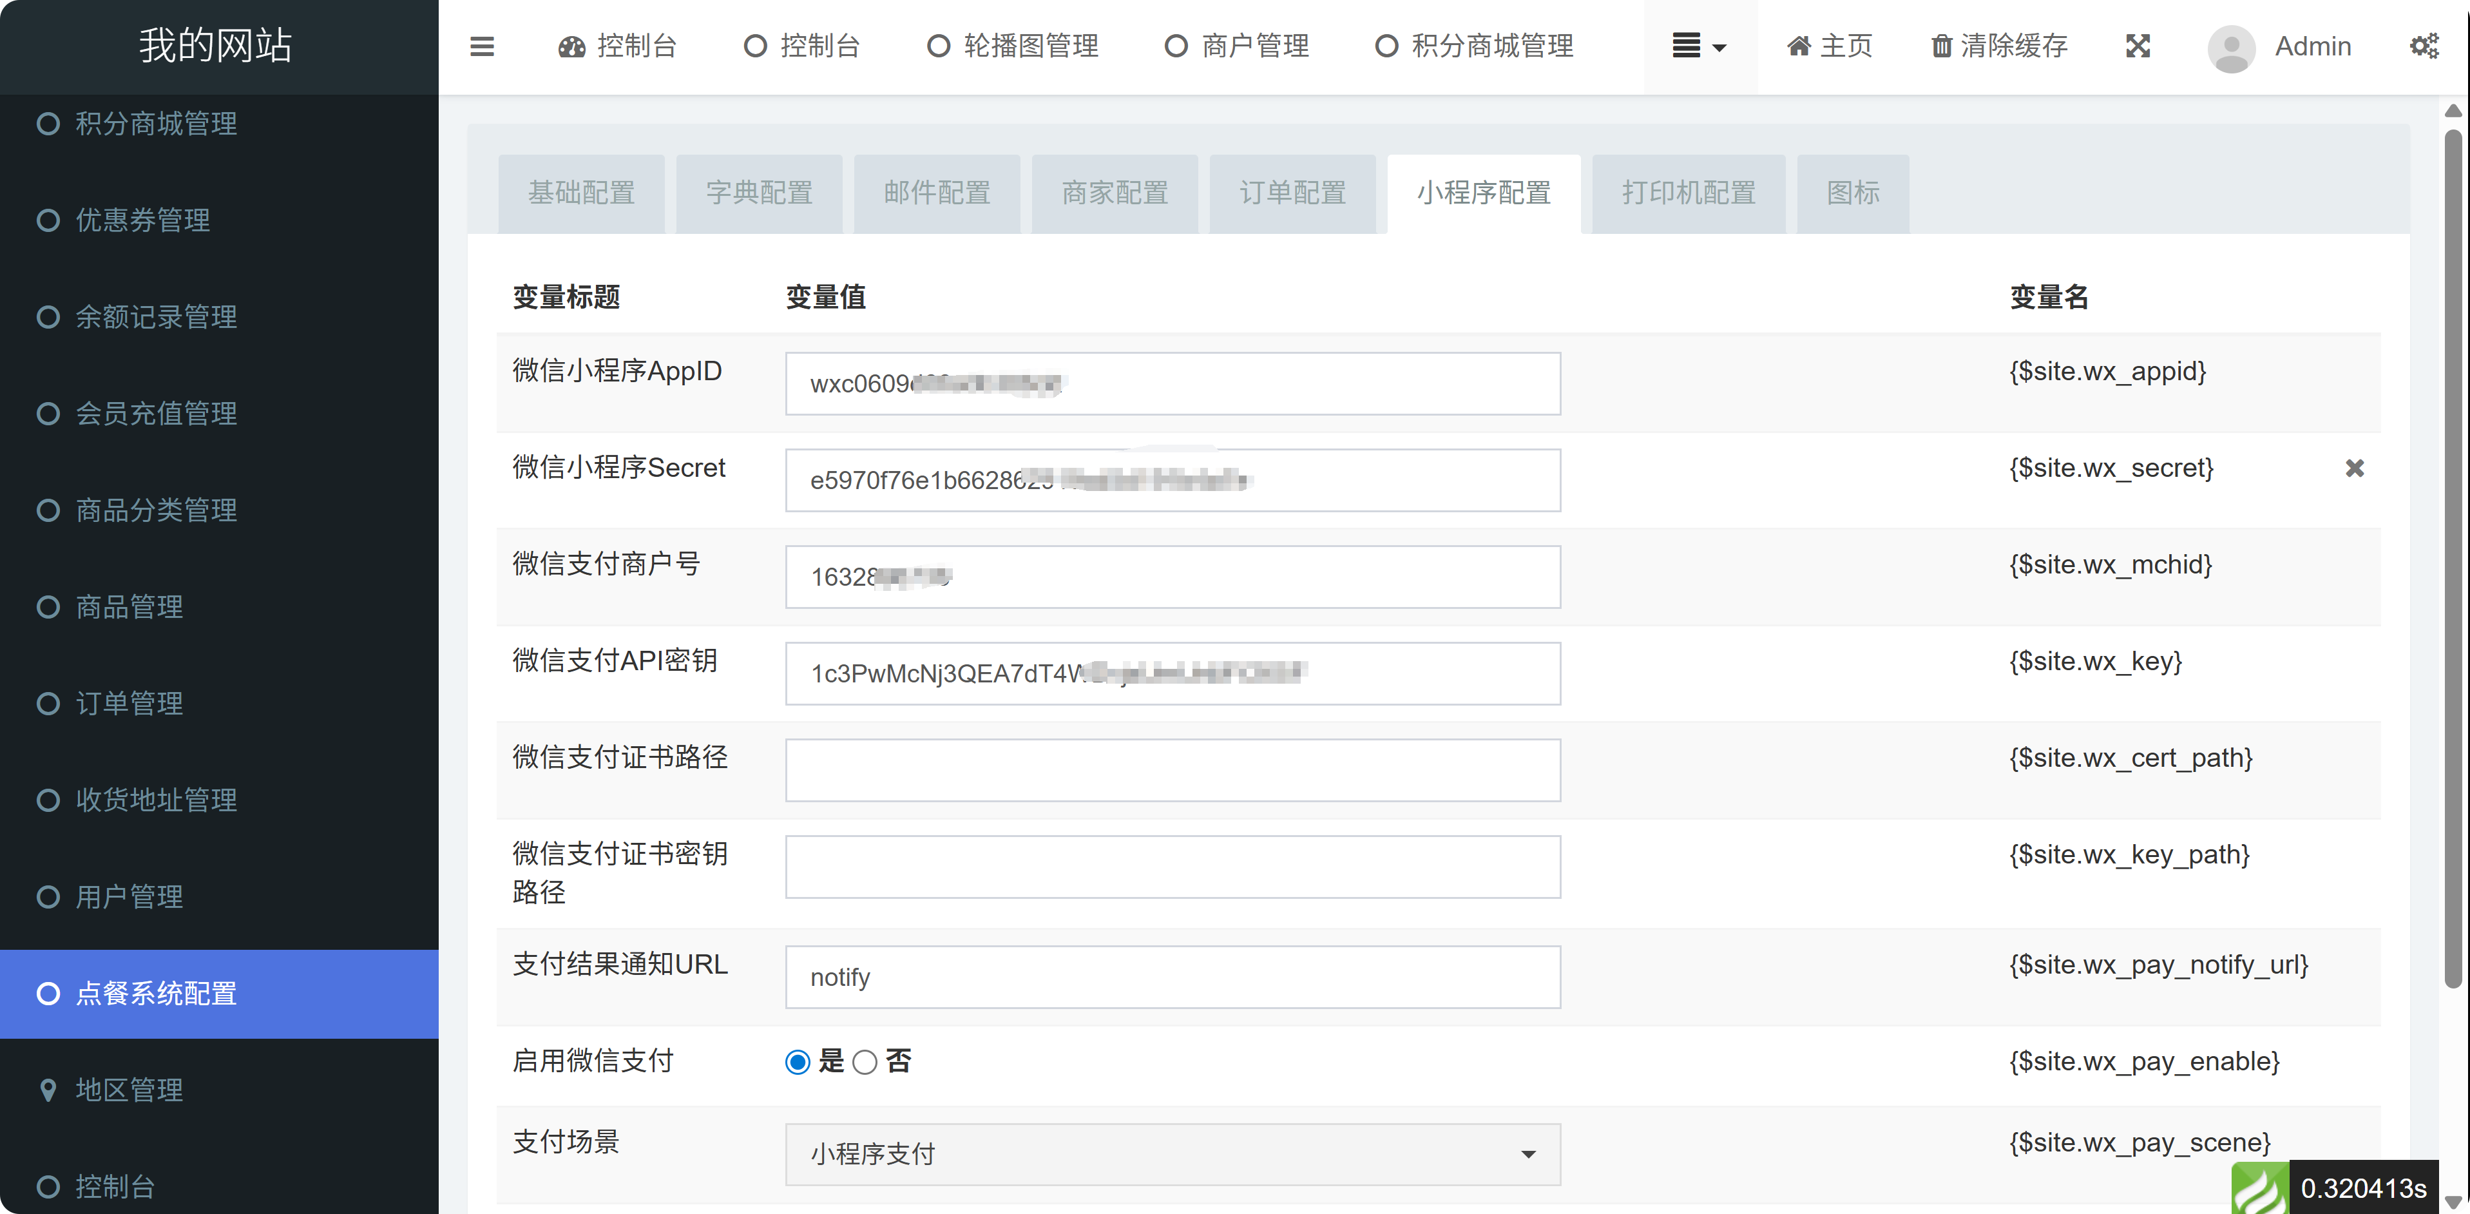Click the trash 清除缓存 icon
Viewport: 2470px width, 1214px height.
tap(1940, 46)
